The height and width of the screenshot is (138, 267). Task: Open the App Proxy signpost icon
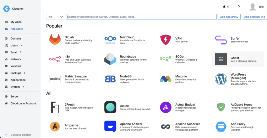(221, 127)
